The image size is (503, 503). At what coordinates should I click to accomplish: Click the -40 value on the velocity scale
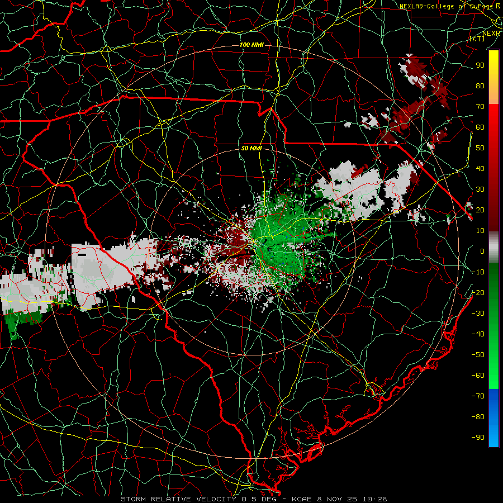tap(478, 334)
